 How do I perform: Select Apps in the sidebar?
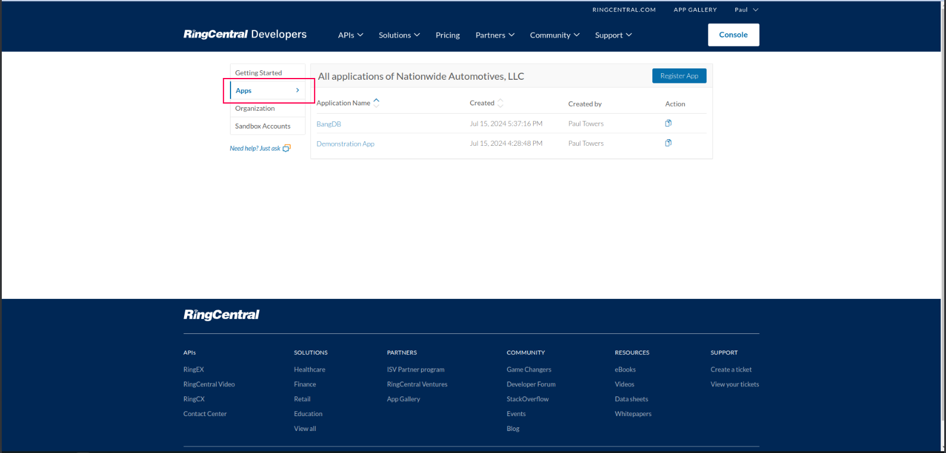tap(267, 90)
